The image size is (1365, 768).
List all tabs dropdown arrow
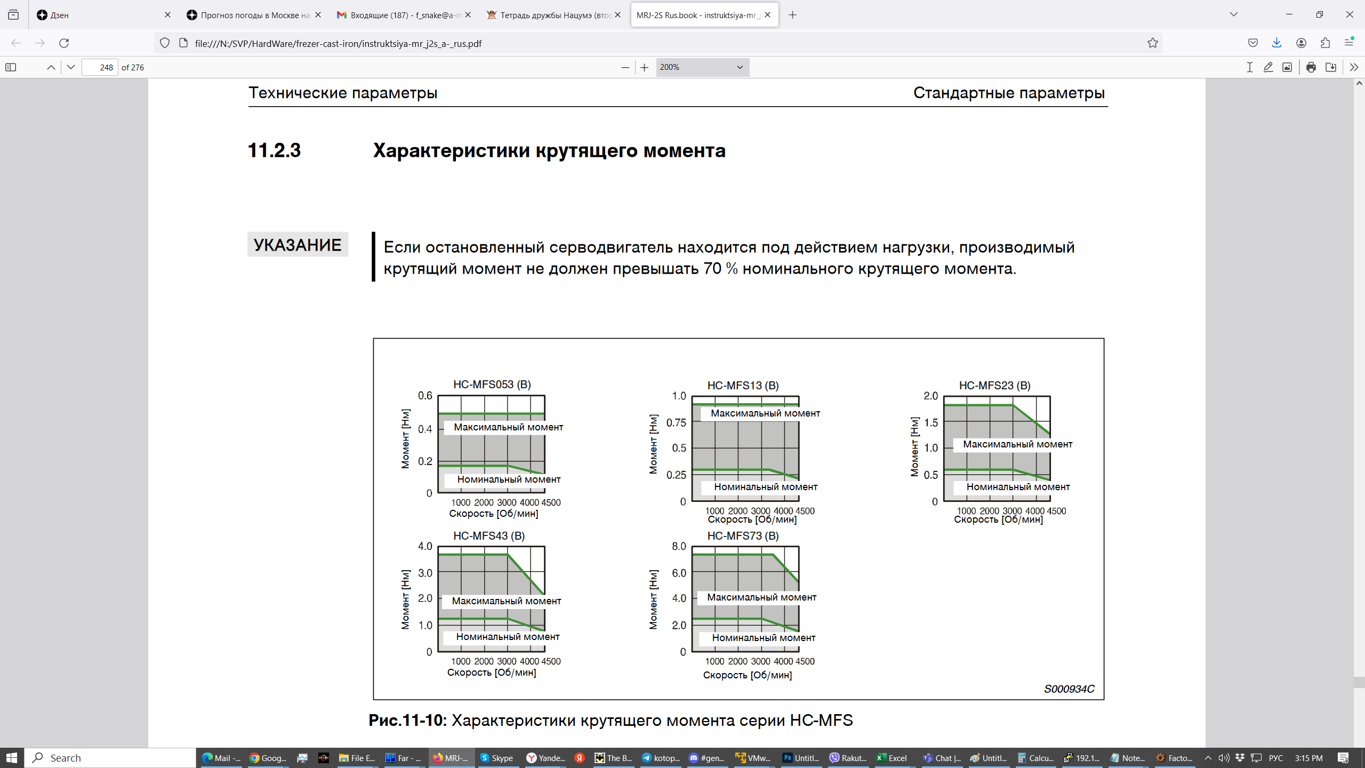[x=1233, y=15]
